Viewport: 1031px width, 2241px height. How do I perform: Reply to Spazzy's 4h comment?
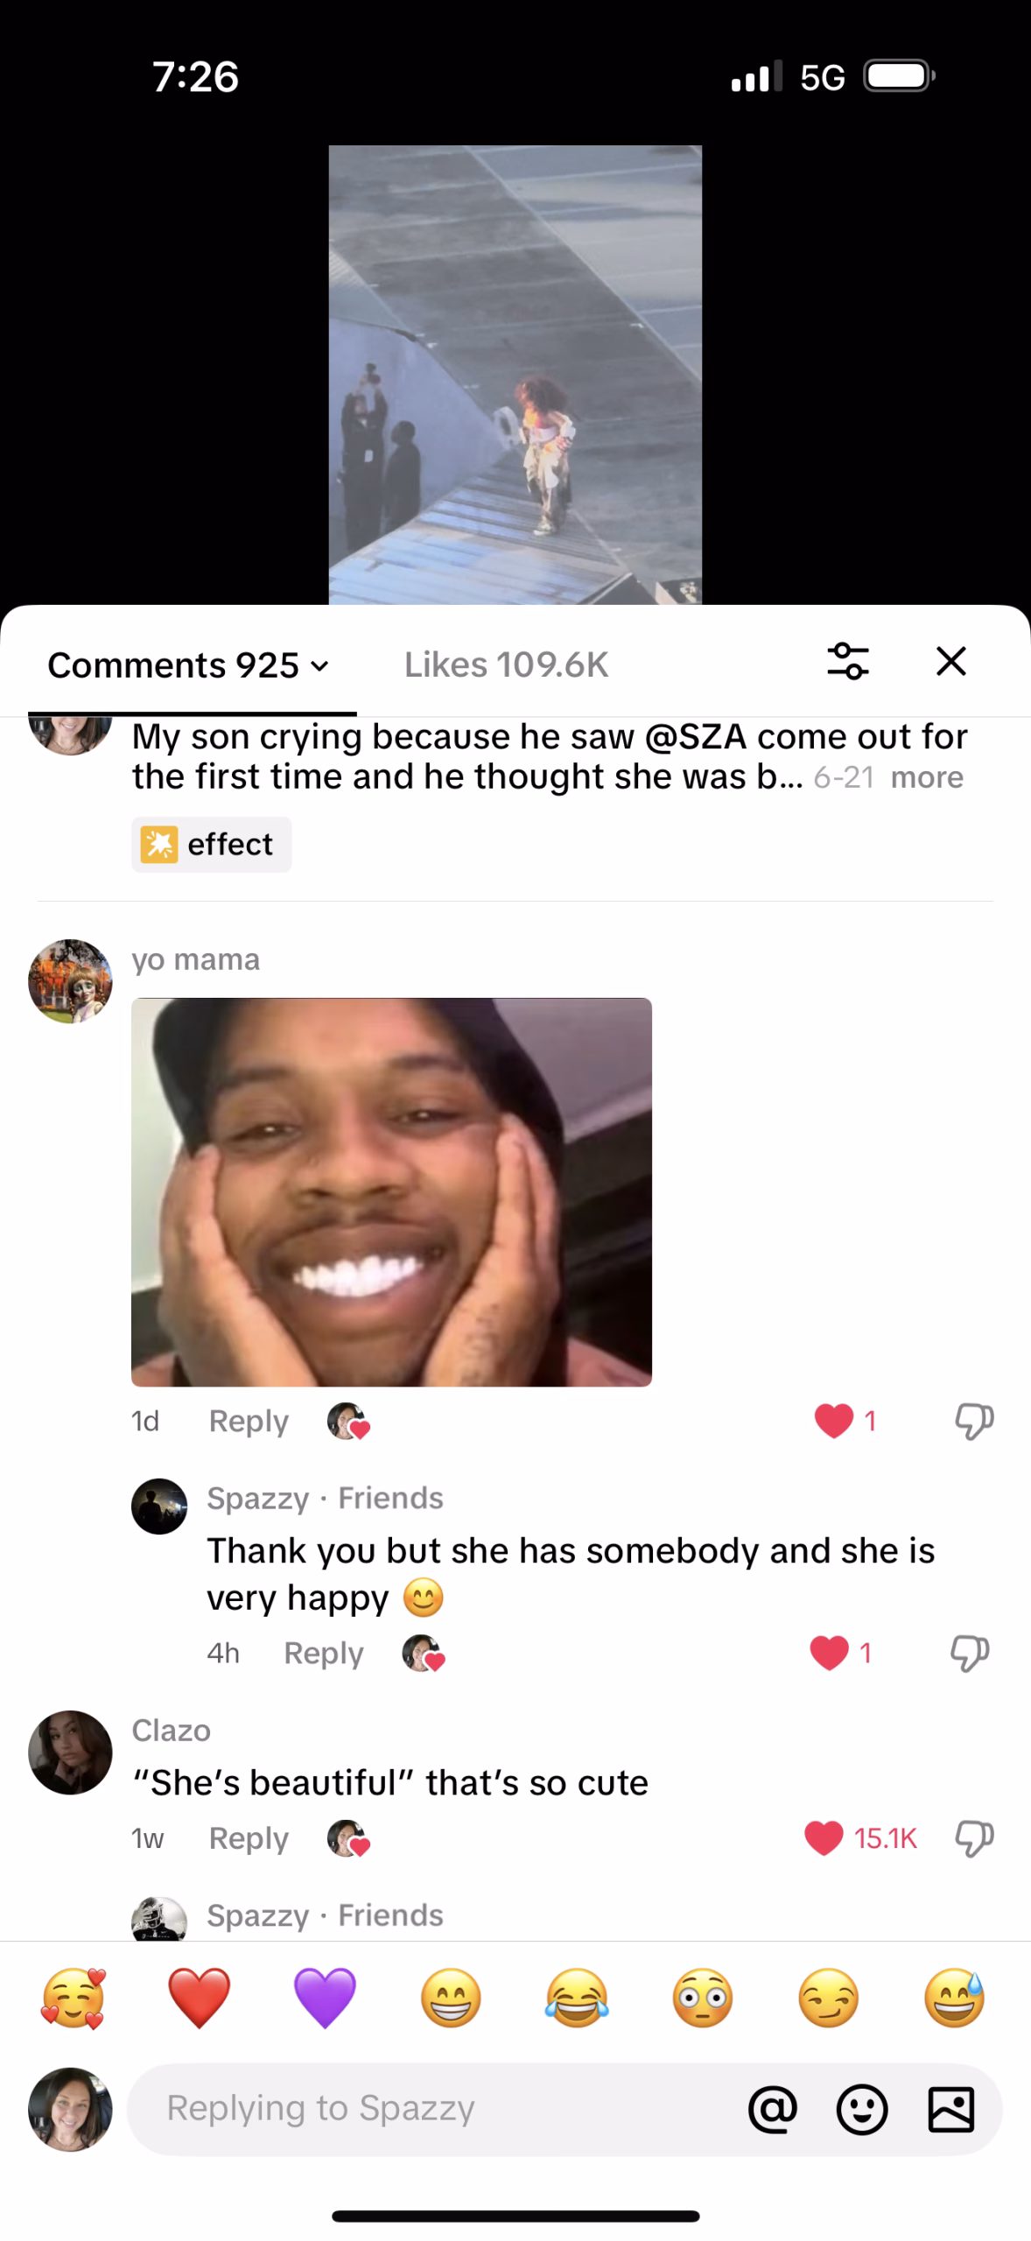(x=324, y=1653)
